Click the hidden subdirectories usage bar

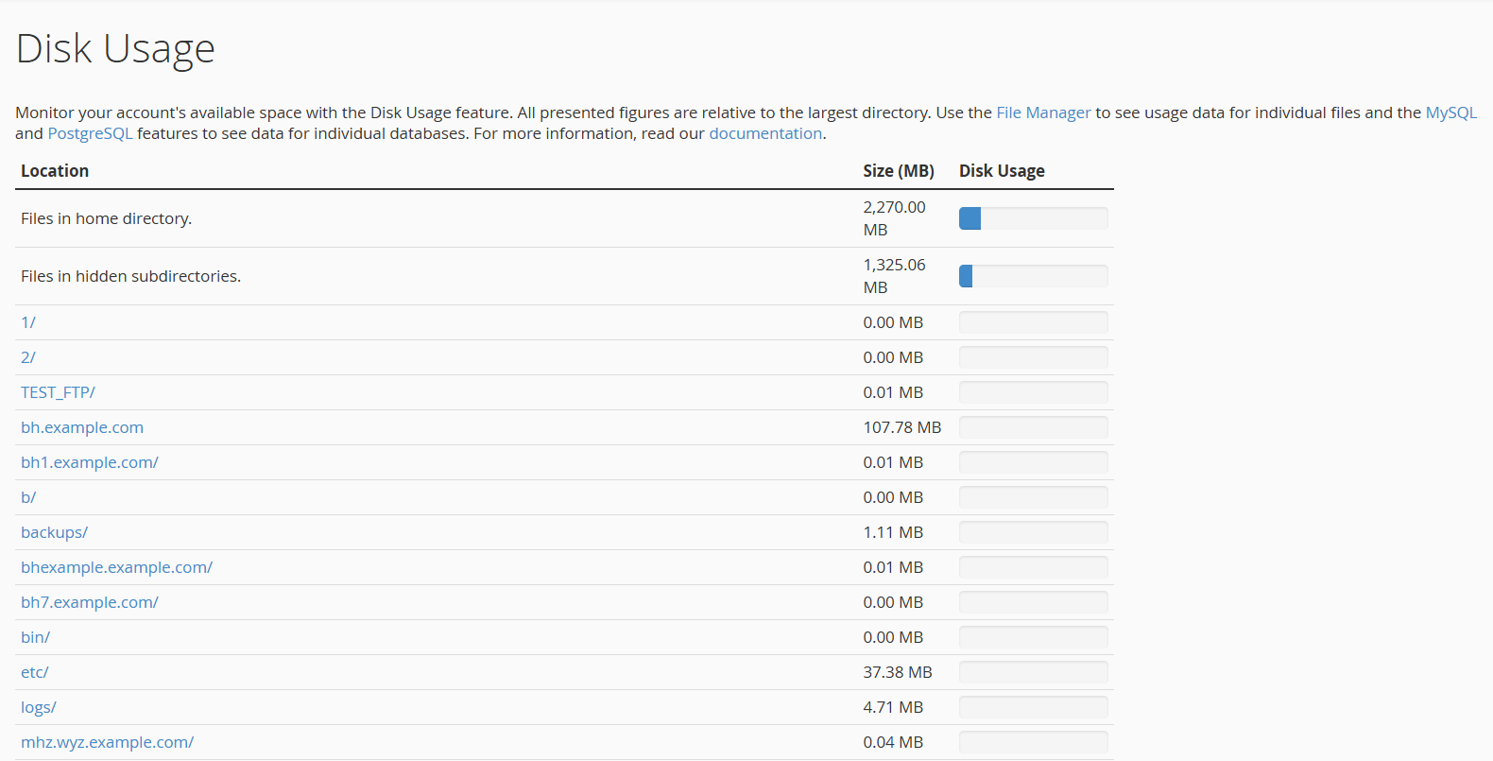tap(1033, 276)
